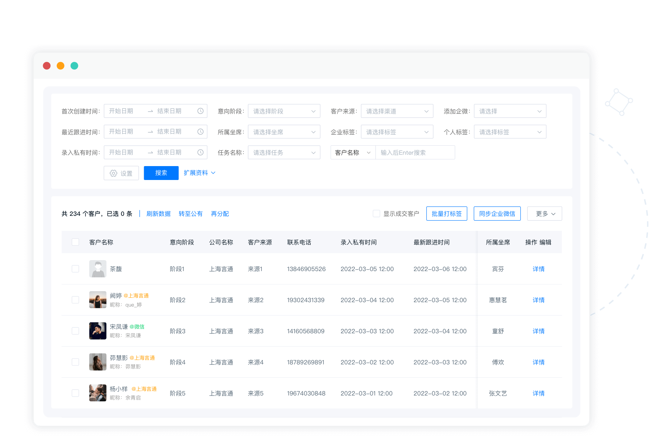
Task: Click the 阶段3 cell
Action: [x=178, y=331]
